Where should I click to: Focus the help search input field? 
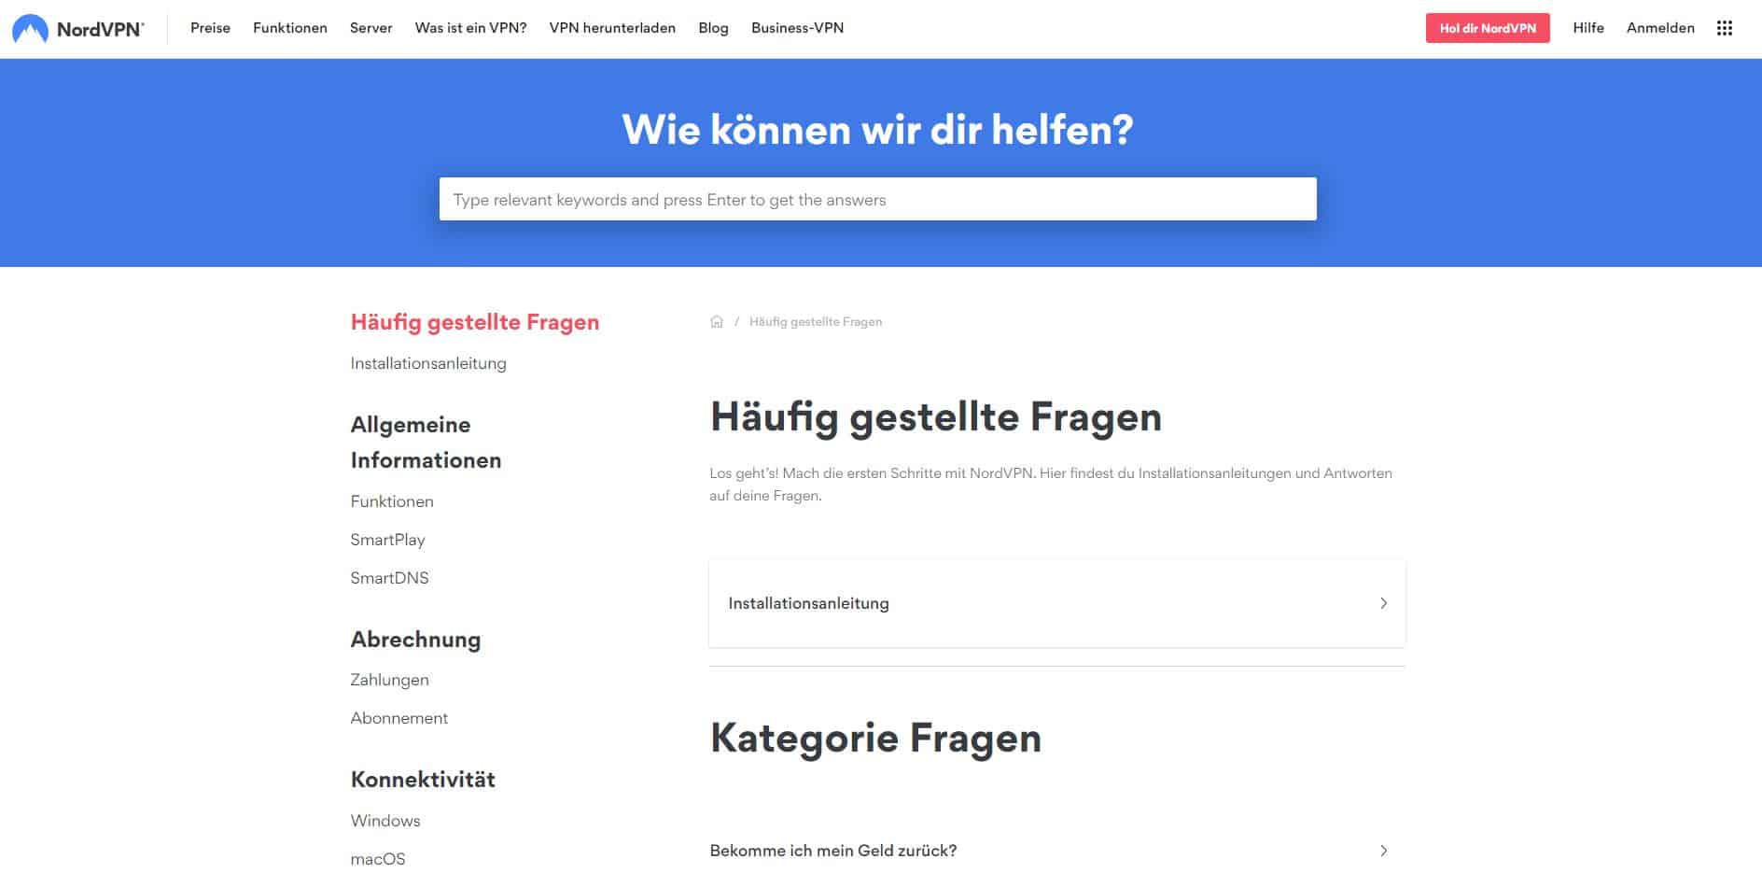click(x=877, y=199)
